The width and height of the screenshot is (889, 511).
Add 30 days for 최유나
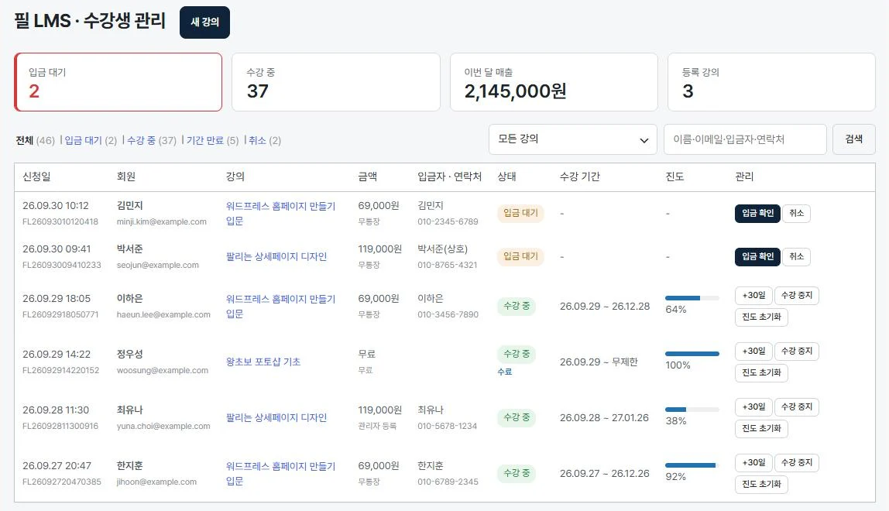(753, 406)
